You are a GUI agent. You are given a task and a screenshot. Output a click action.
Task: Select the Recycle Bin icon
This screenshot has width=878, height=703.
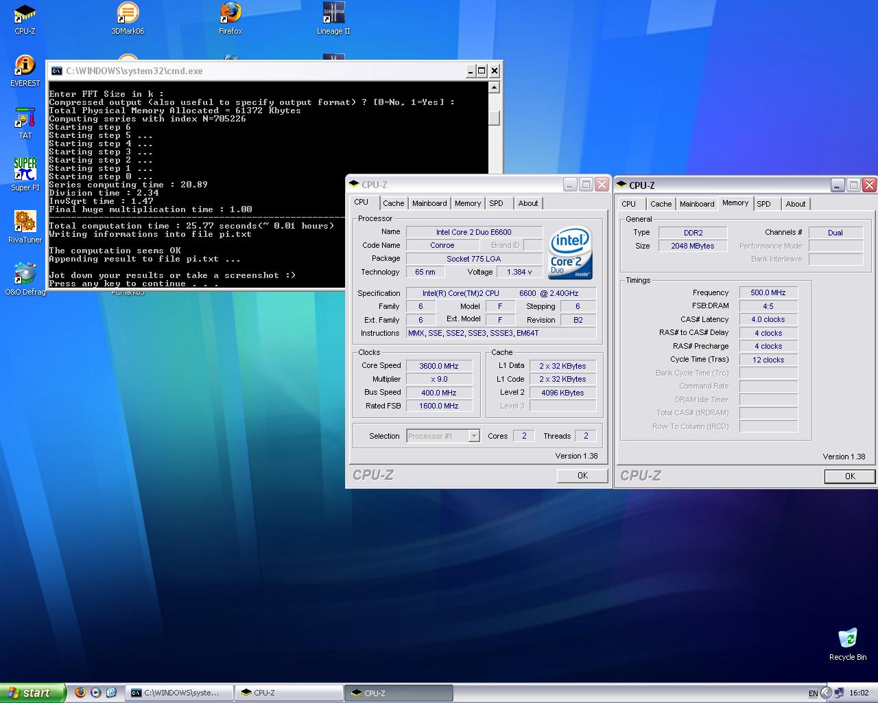(848, 645)
